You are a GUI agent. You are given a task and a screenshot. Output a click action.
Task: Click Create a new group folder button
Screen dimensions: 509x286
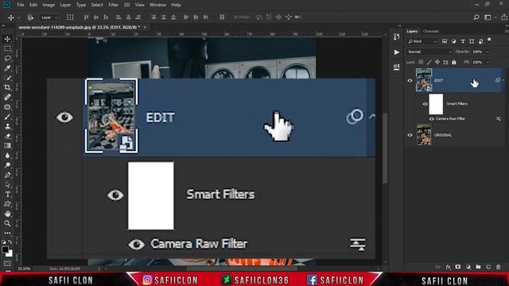click(478, 267)
